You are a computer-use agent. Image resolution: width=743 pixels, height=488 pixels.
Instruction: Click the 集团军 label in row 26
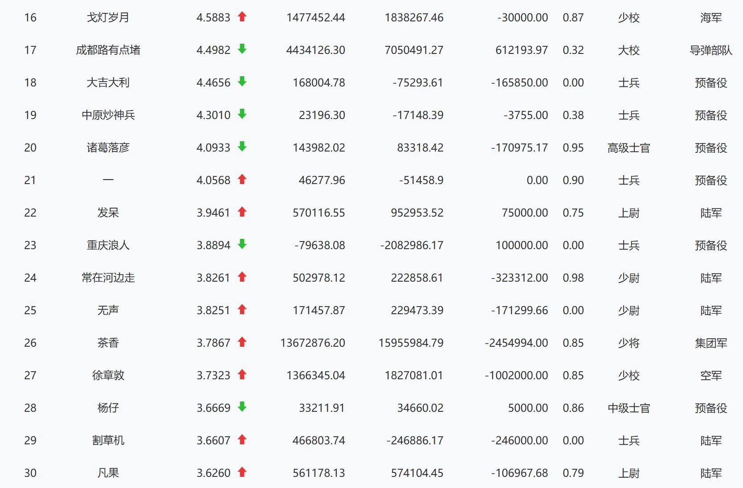[x=710, y=343]
